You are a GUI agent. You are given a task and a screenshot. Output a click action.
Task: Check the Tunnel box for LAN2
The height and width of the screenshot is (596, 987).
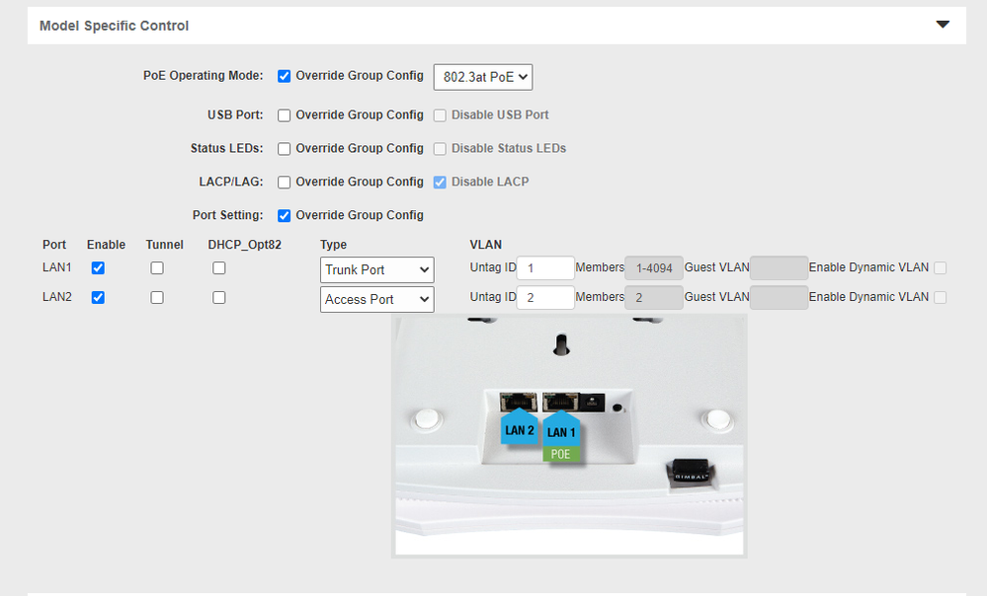tap(157, 298)
